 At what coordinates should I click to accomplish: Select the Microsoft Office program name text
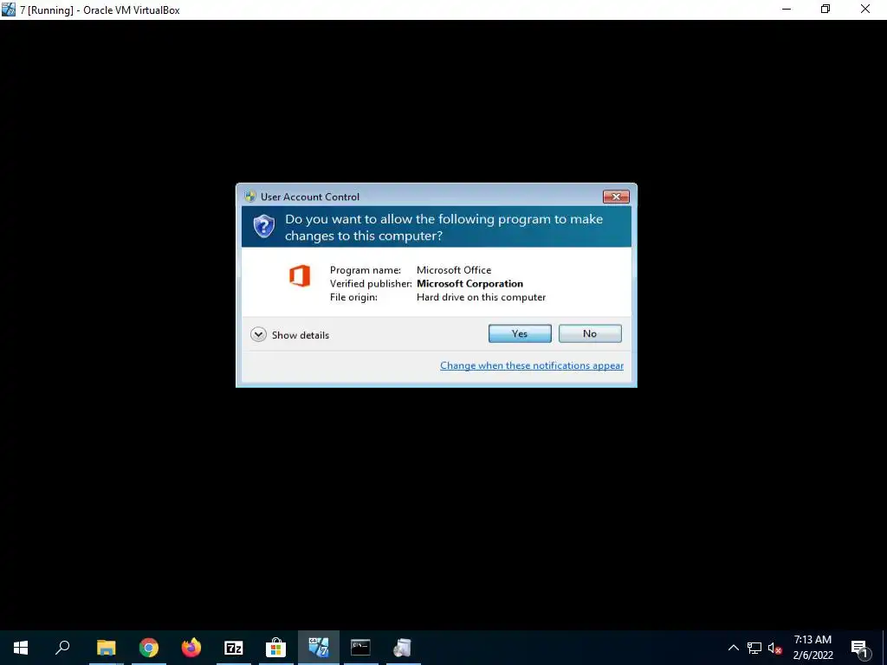[x=454, y=270]
